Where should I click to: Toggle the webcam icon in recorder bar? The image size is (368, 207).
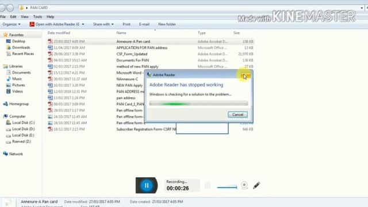(x=244, y=185)
